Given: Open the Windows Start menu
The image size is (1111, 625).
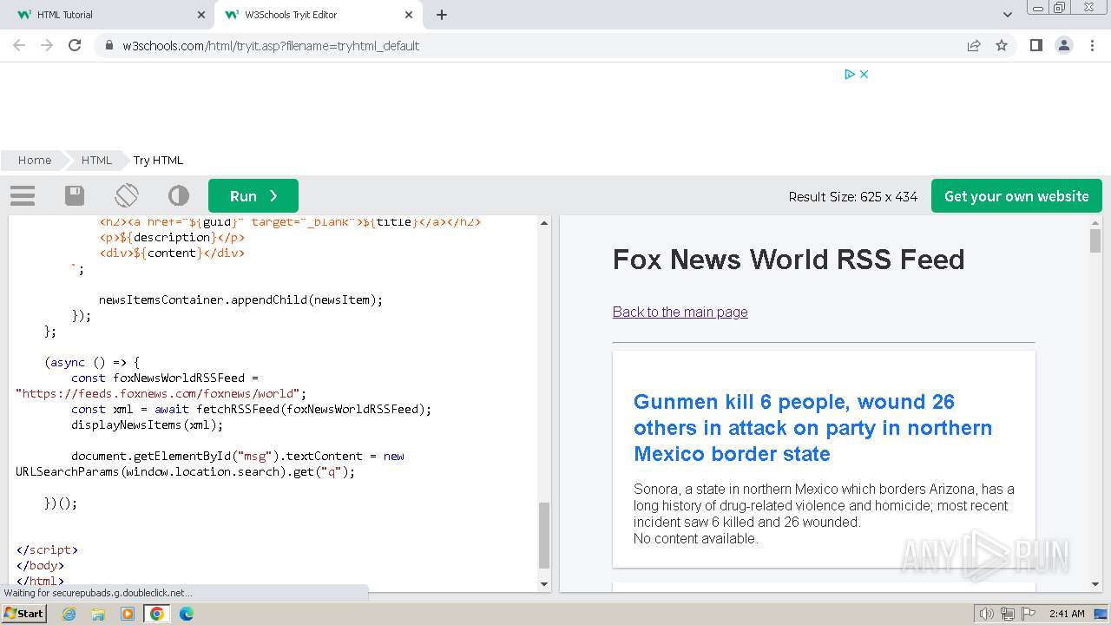Looking at the screenshot, I should (x=23, y=614).
